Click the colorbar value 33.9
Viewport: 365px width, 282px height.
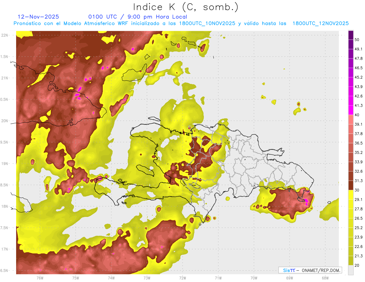tap(359, 162)
